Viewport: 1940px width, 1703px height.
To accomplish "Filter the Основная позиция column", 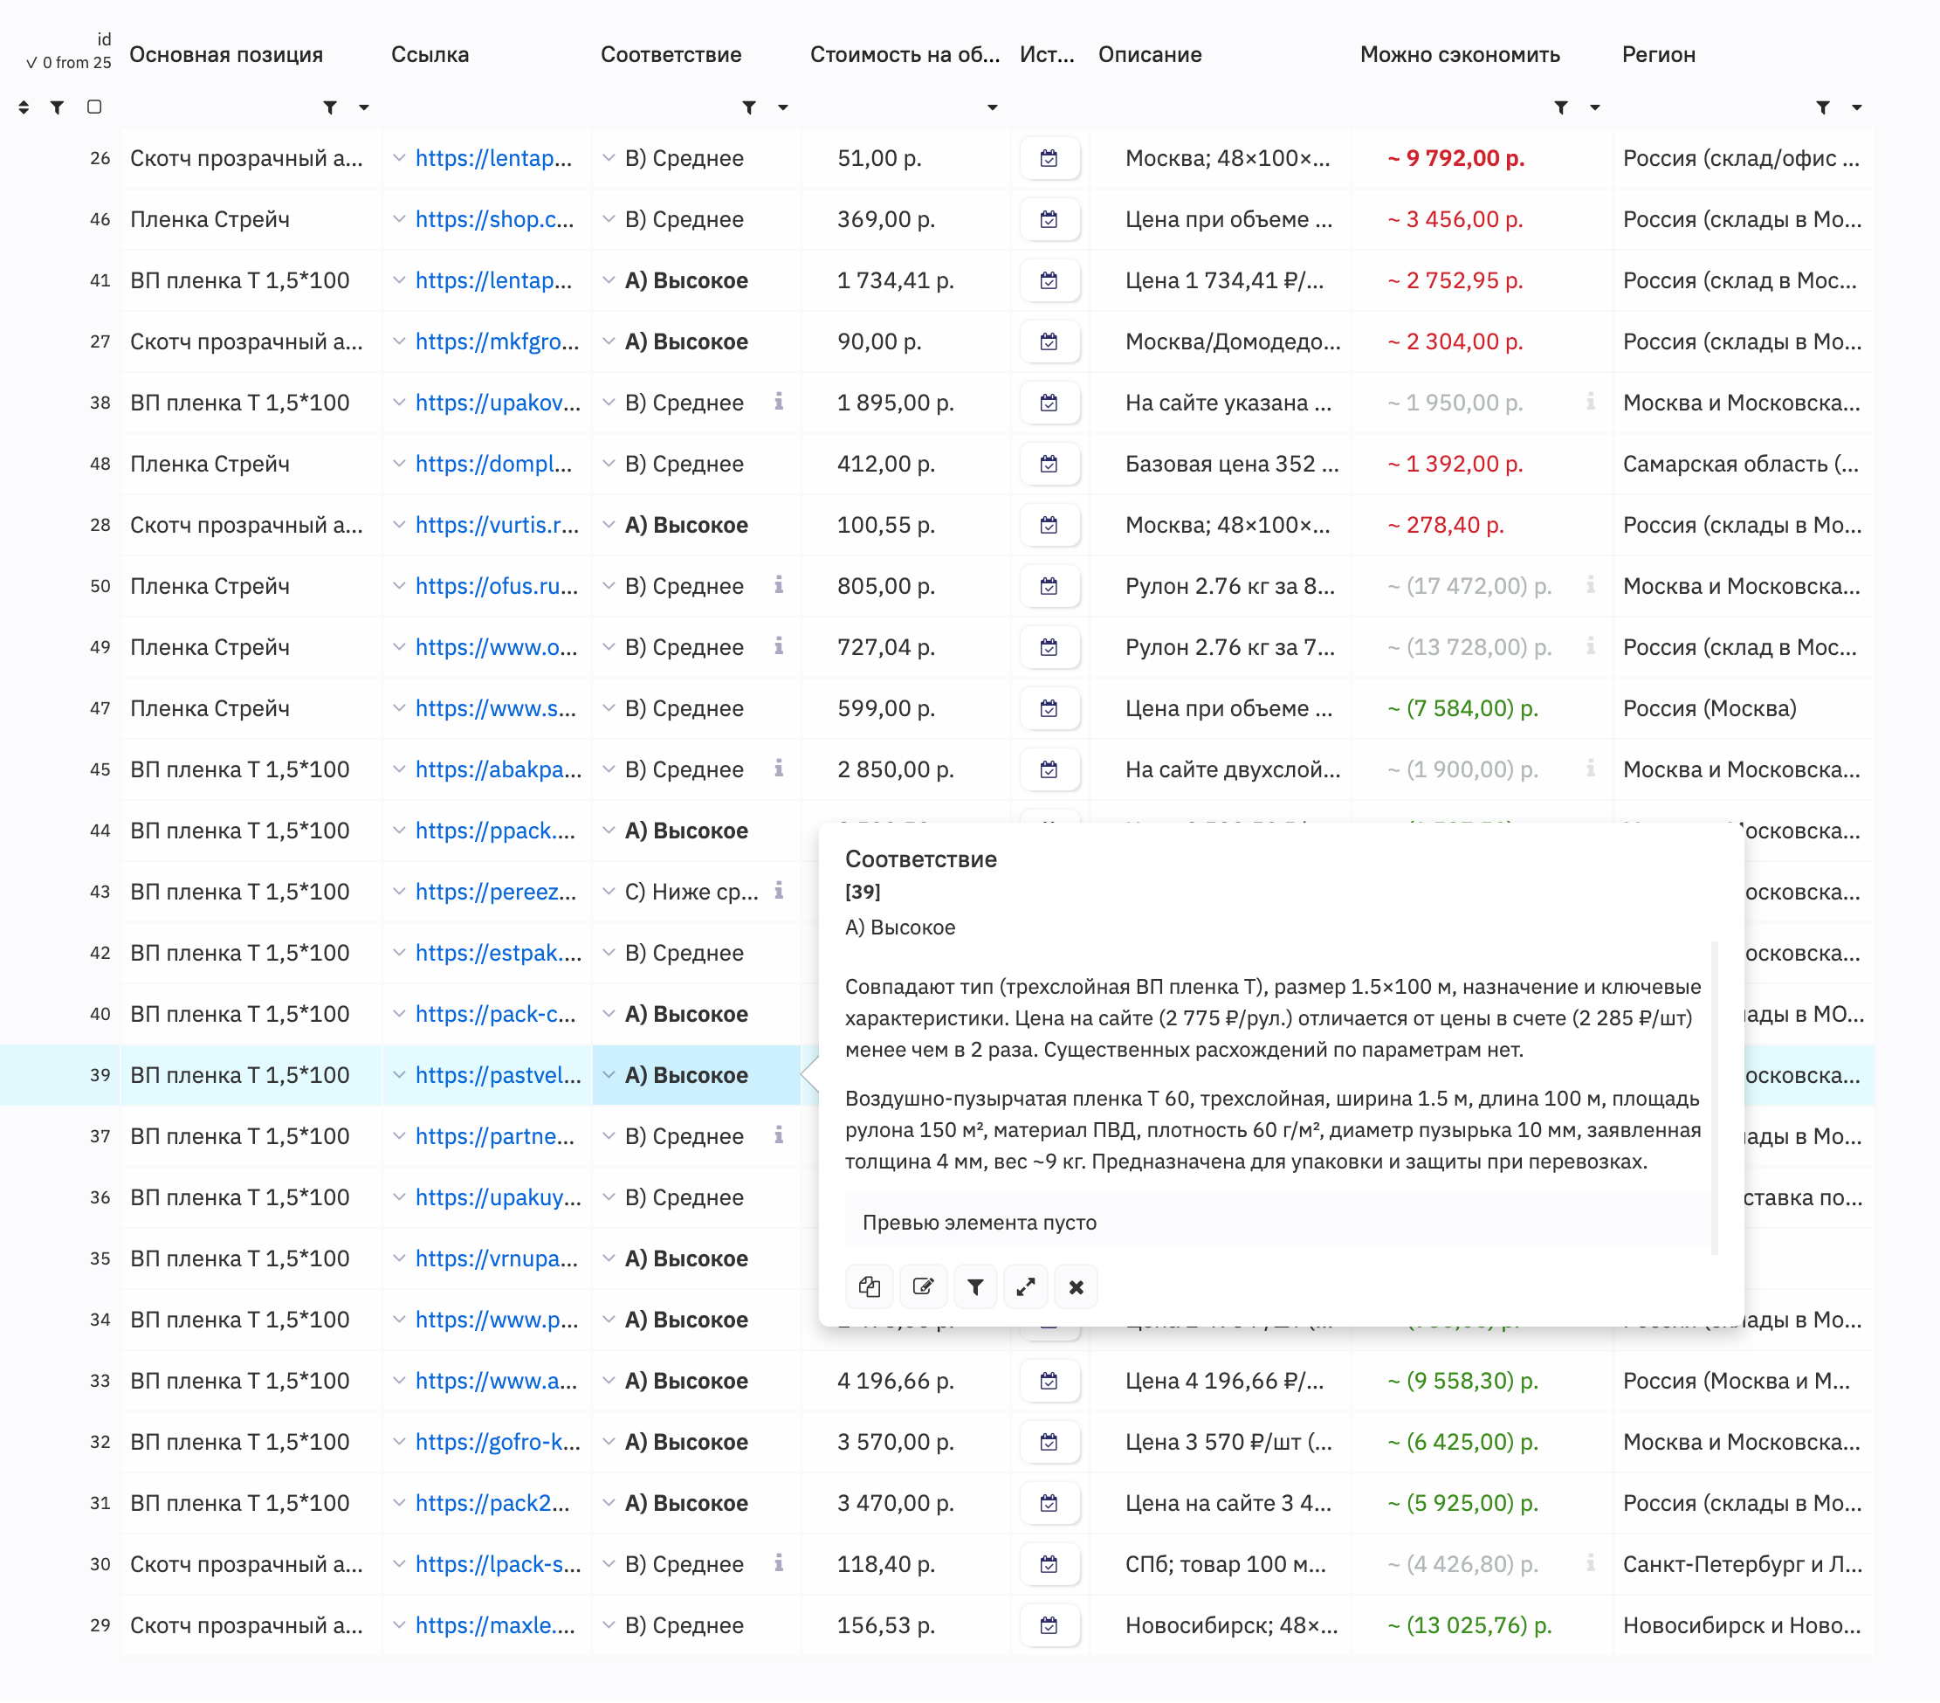I will 329,107.
